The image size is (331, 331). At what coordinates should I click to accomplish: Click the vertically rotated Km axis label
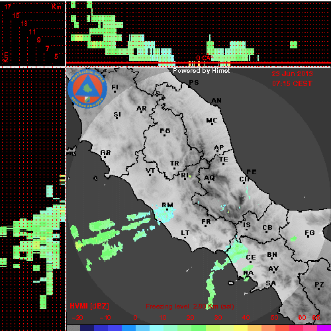click(5, 57)
